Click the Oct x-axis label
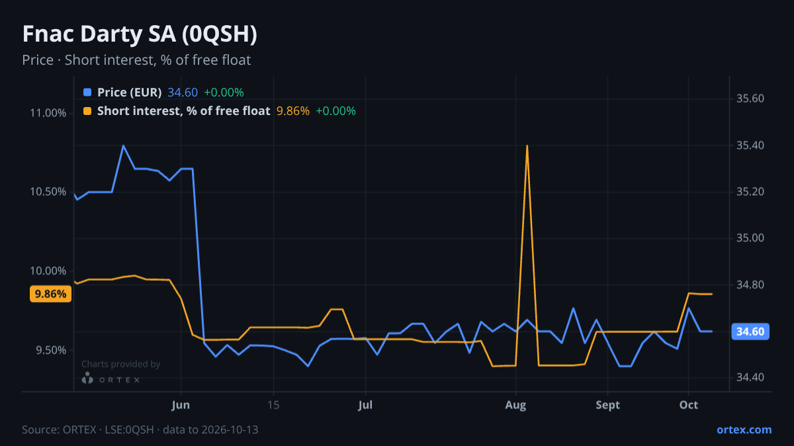 [x=689, y=405]
